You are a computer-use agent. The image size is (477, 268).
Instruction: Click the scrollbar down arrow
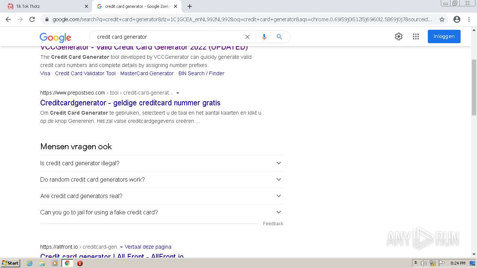(x=474, y=254)
